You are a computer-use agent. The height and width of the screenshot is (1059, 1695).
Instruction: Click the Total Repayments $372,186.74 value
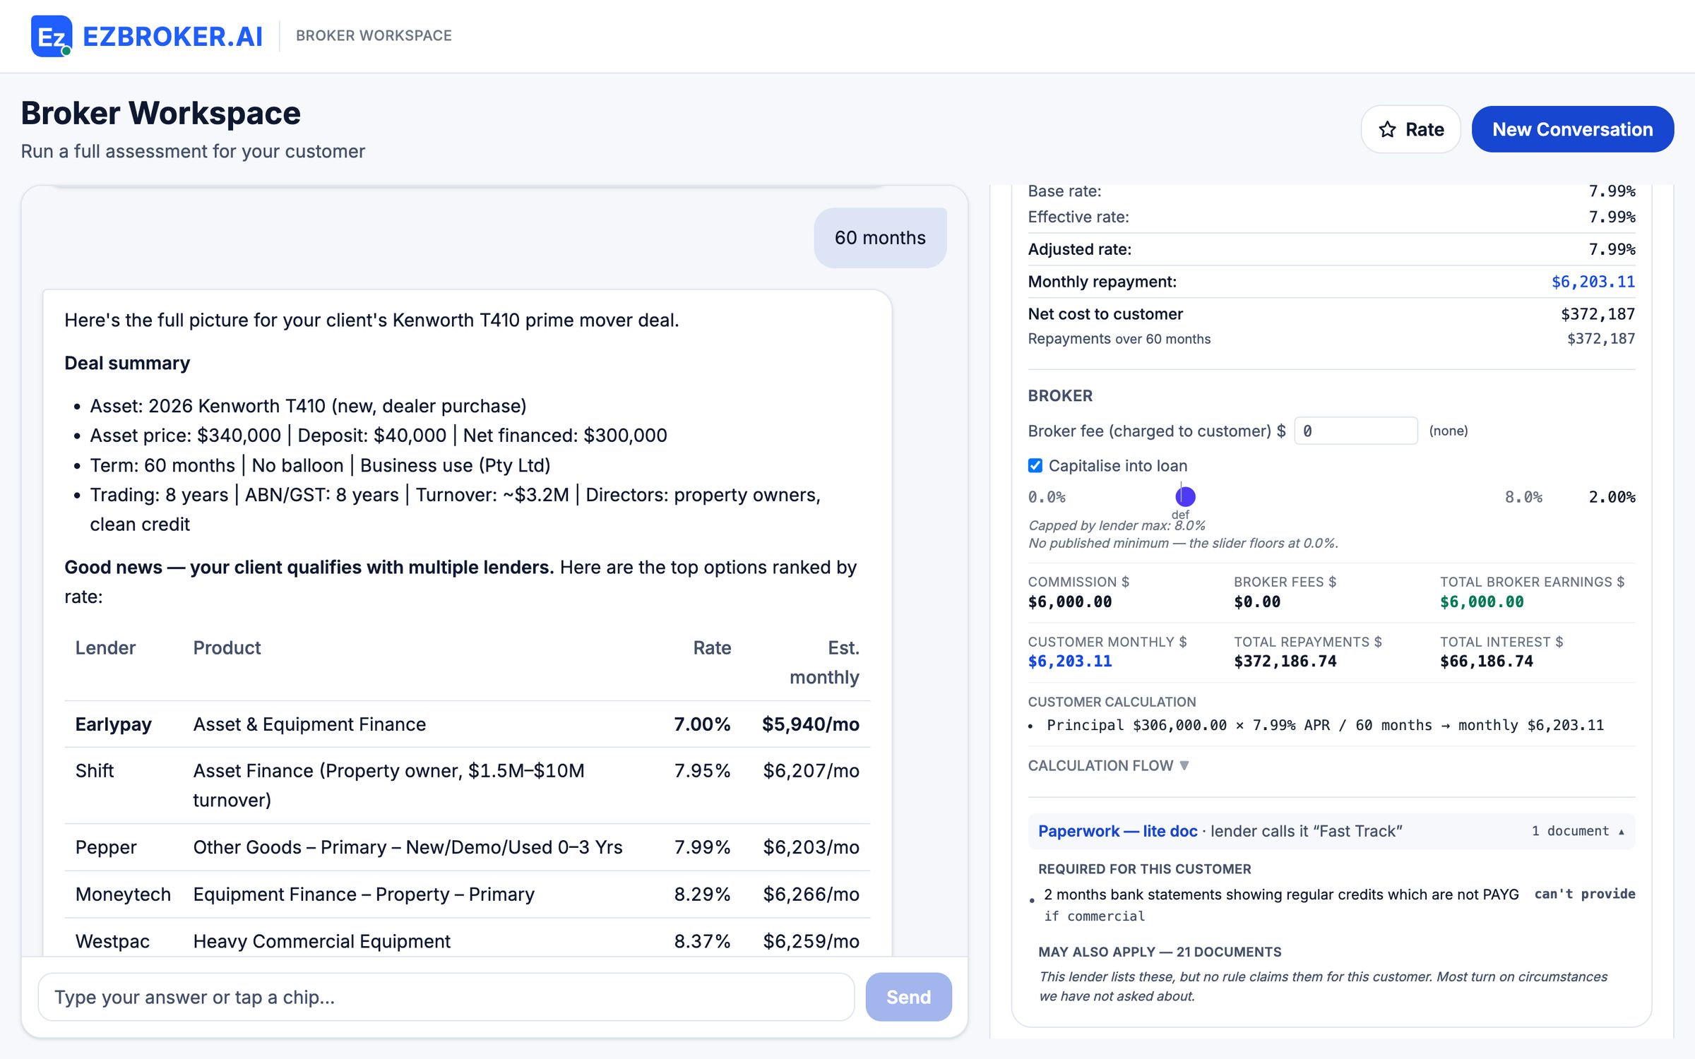tap(1285, 662)
